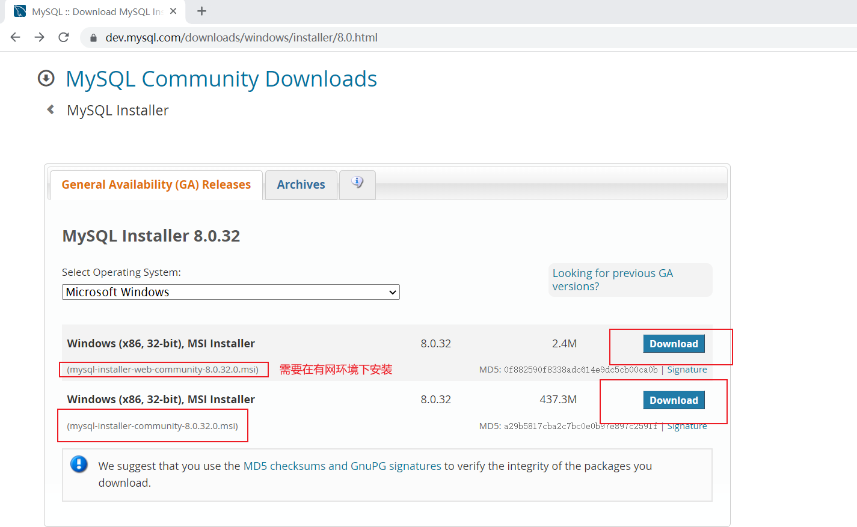857x527 pixels.
Task: Download the 437.3M full installer
Action: click(x=674, y=400)
